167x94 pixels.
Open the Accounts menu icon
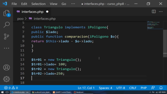click(x=7, y=67)
